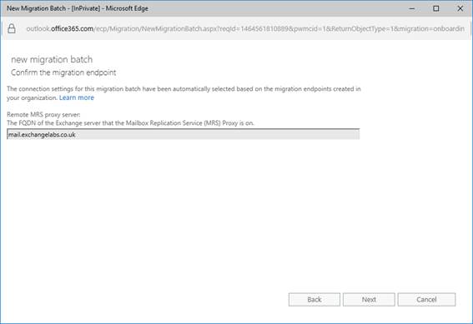Go to the previous step with Back
This screenshot has width=473, height=324.
314,299
